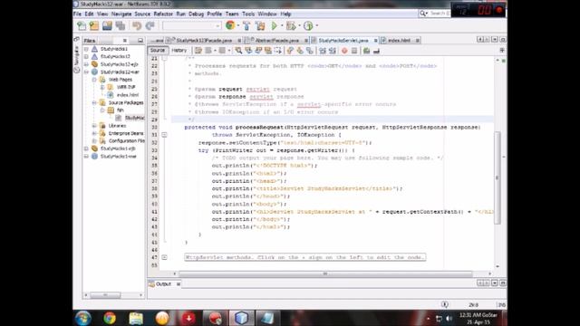Image resolution: width=580 pixels, height=326 pixels.
Task: Click the Clean and Build icon
Action: pos(260,26)
